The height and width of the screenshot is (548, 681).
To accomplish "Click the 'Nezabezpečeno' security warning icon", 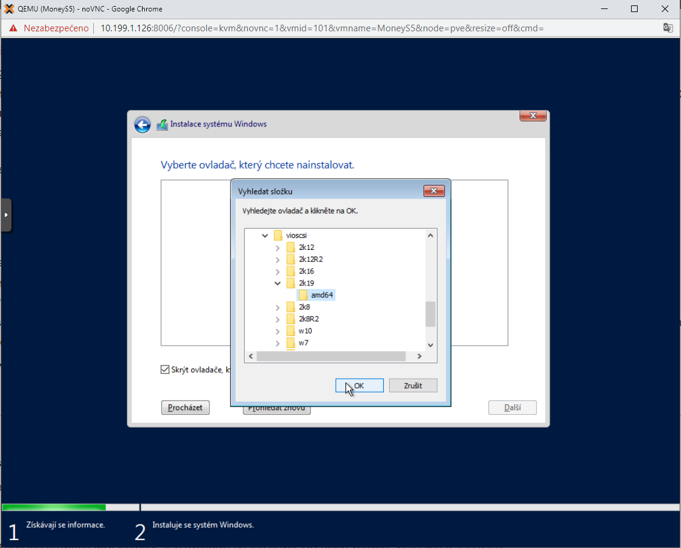I will tap(13, 28).
